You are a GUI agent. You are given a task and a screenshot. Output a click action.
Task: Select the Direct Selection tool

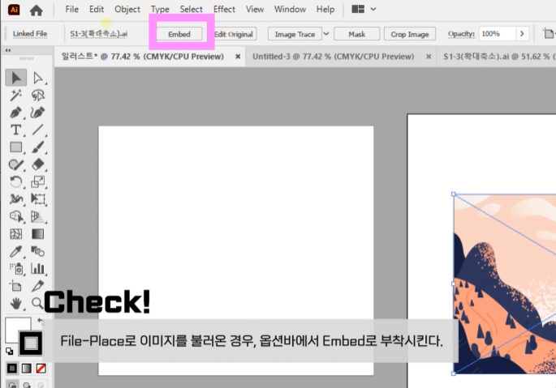tap(38, 78)
